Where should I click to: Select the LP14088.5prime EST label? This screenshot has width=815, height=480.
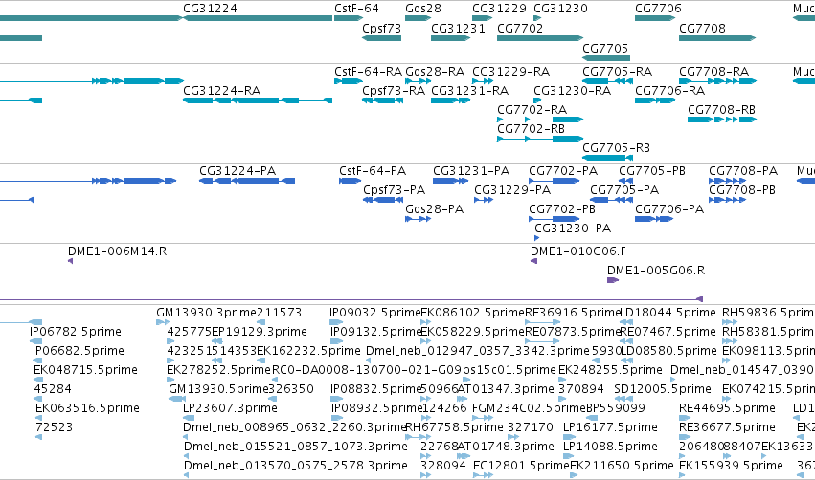(611, 447)
